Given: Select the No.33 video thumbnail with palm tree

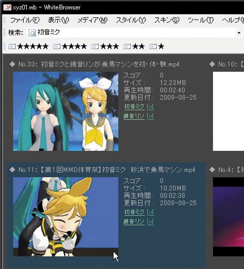Looking at the screenshot, I should (66, 111).
